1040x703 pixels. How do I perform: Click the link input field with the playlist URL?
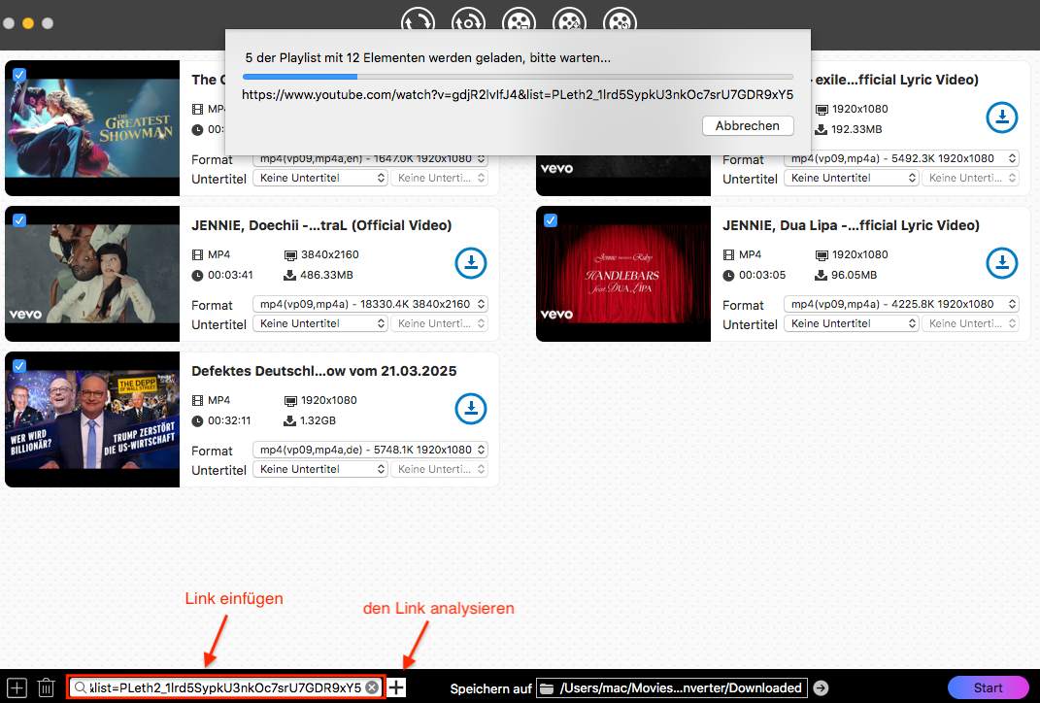[225, 687]
